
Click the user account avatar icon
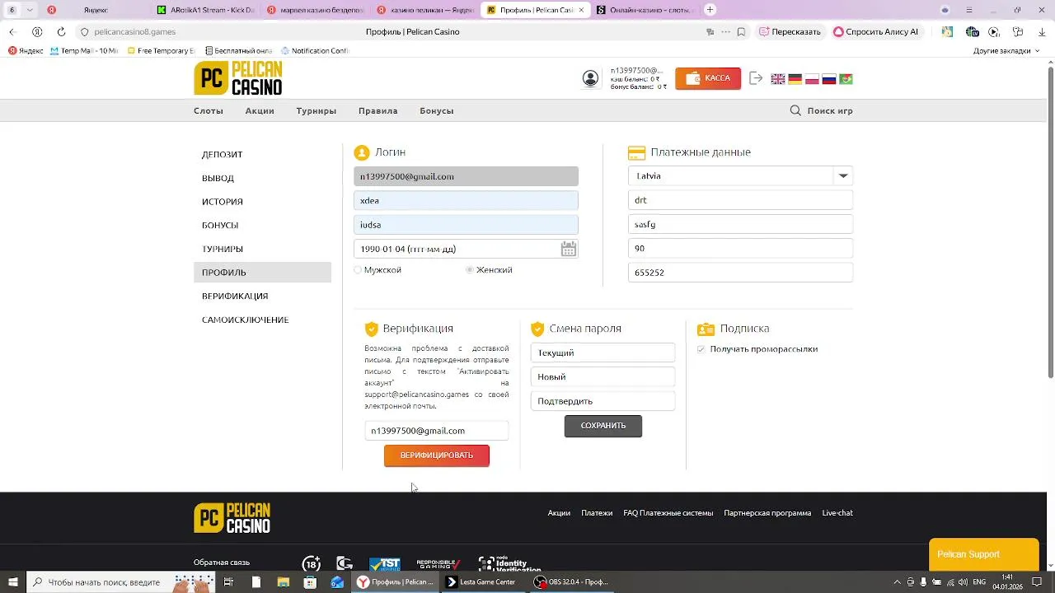tap(590, 78)
